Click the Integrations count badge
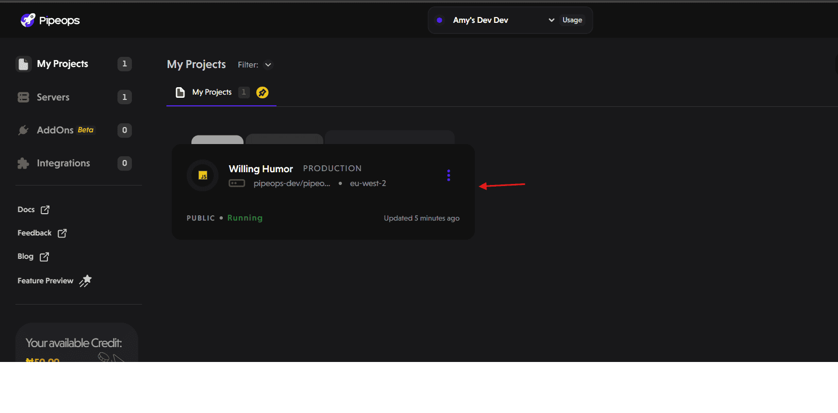Image resolution: width=838 pixels, height=413 pixels. (x=124, y=163)
